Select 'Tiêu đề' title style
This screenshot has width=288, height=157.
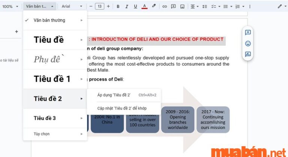pyautogui.click(x=55, y=40)
